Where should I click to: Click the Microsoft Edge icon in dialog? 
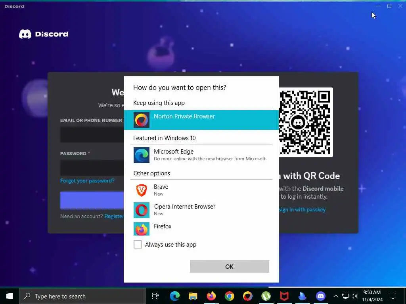tap(142, 155)
